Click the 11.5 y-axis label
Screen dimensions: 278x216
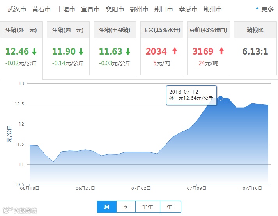(x=19, y=144)
